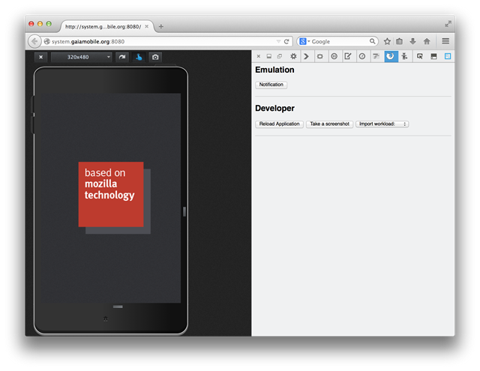Select the Firefox OS tools tab
This screenshot has height=371, width=480.
point(391,56)
